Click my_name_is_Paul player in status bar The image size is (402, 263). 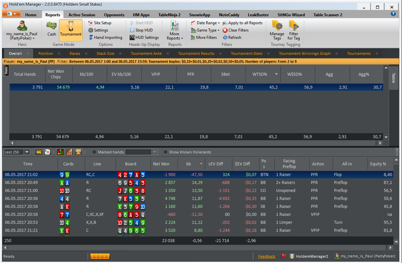[365, 256]
